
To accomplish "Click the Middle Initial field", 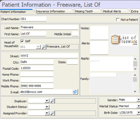I will click(75, 34).
